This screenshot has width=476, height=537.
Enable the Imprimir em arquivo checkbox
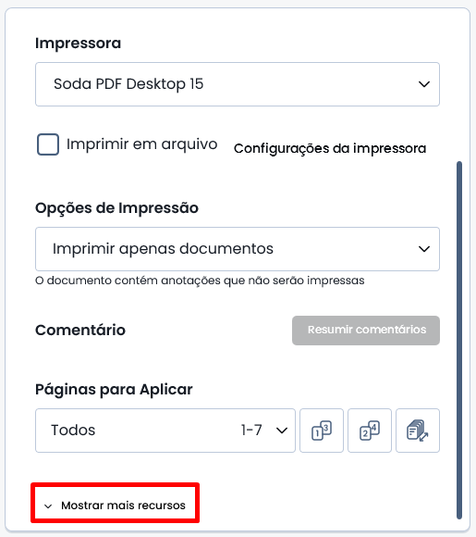[48, 144]
